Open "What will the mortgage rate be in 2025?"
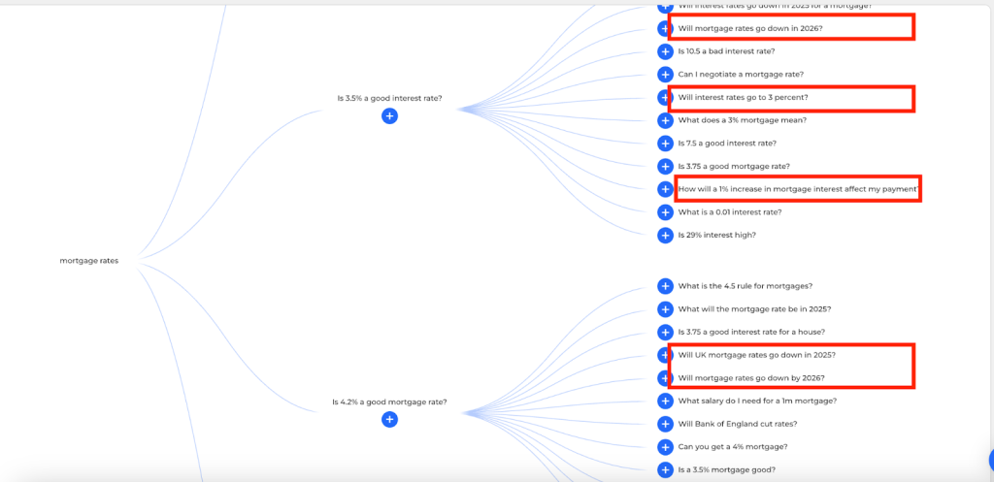Screen dimensions: 994x482 [x=754, y=309]
